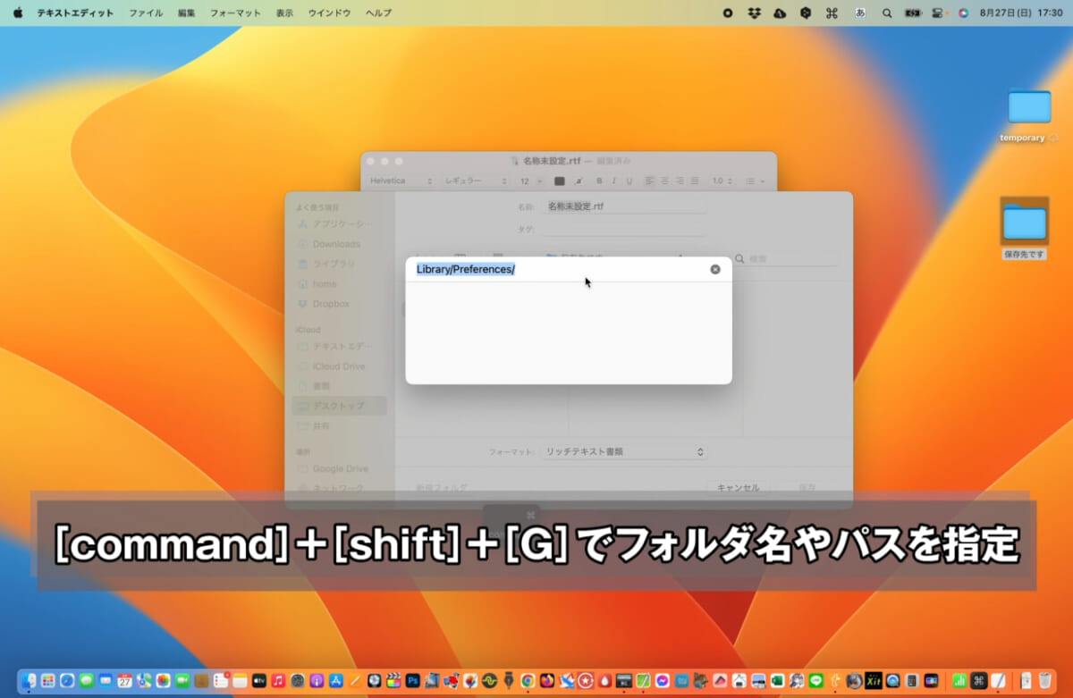This screenshot has height=698, width=1073.
Task: Open Google Chrome from the Dock
Action: (528, 681)
